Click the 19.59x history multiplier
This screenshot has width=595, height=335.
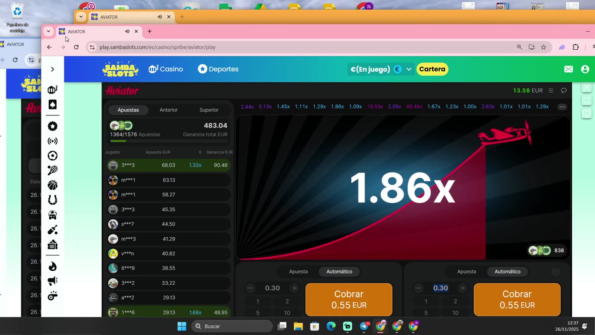point(375,107)
